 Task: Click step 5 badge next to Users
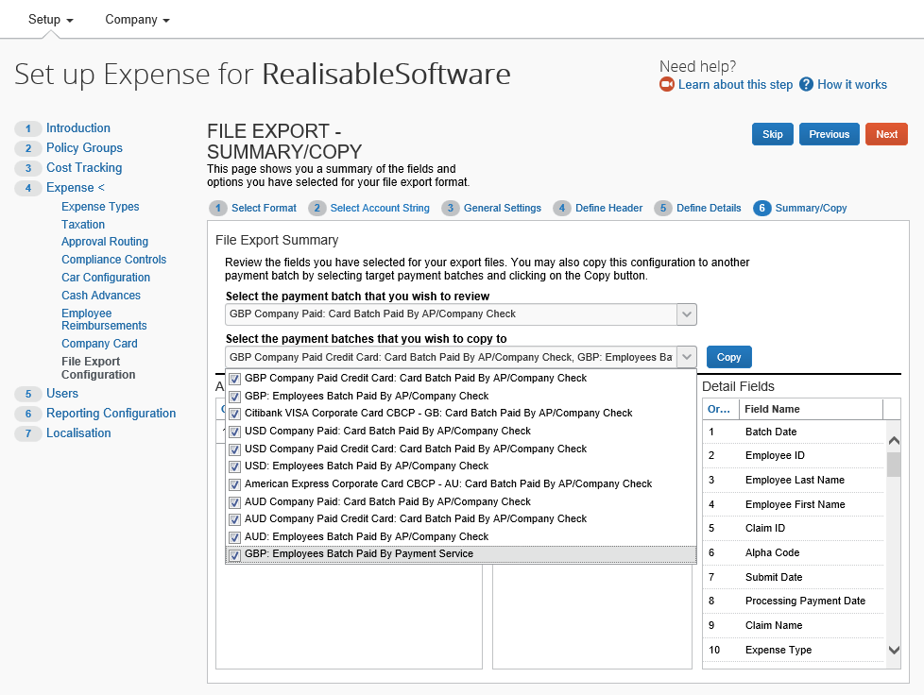[28, 394]
